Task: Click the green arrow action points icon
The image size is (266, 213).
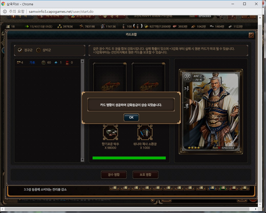Action: (27, 27)
